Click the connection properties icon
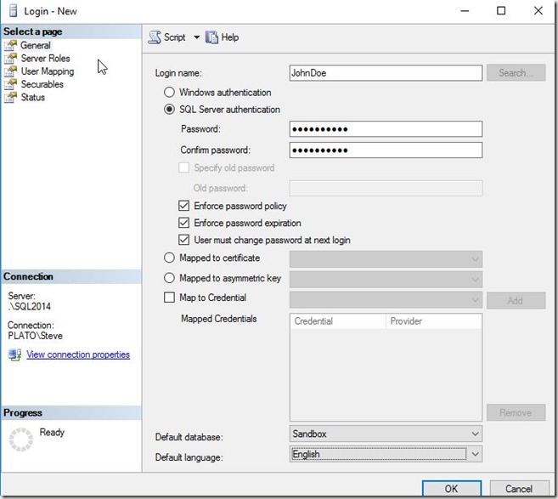The height and width of the screenshot is (499, 558). (x=14, y=354)
